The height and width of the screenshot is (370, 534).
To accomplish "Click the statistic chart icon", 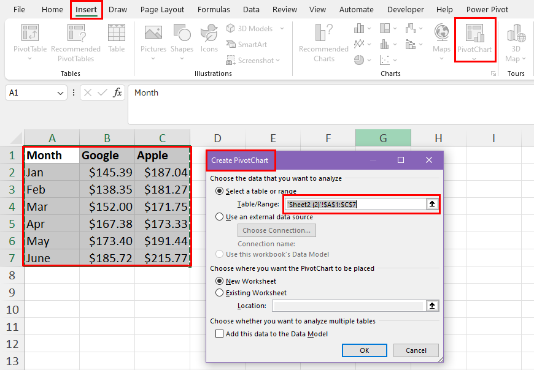I will (385, 44).
